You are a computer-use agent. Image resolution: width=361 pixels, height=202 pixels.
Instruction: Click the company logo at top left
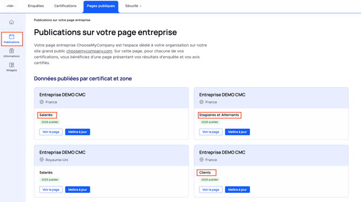click(10, 6)
